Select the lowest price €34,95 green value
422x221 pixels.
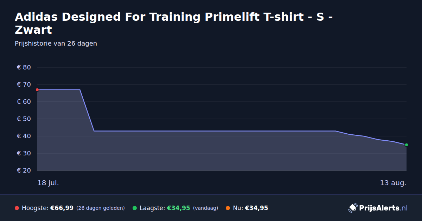point(178,208)
